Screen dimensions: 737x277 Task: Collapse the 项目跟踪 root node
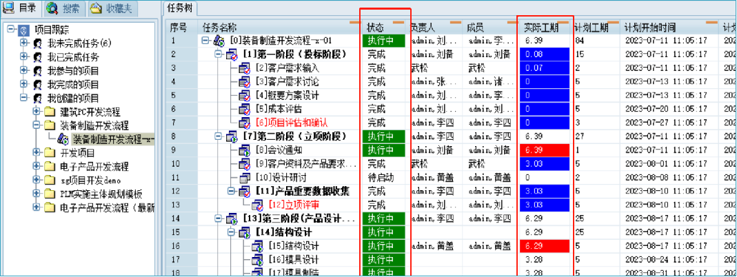click(10, 30)
